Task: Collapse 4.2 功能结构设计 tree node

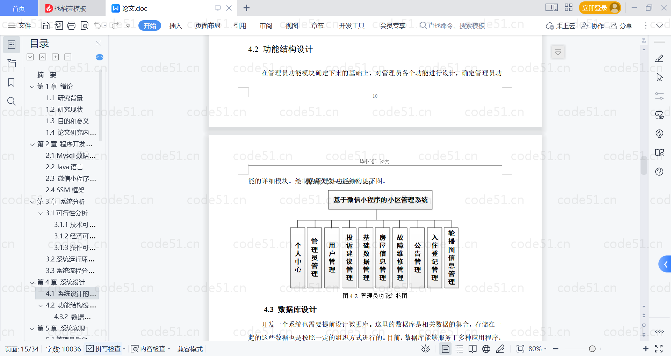Action: [x=41, y=305]
